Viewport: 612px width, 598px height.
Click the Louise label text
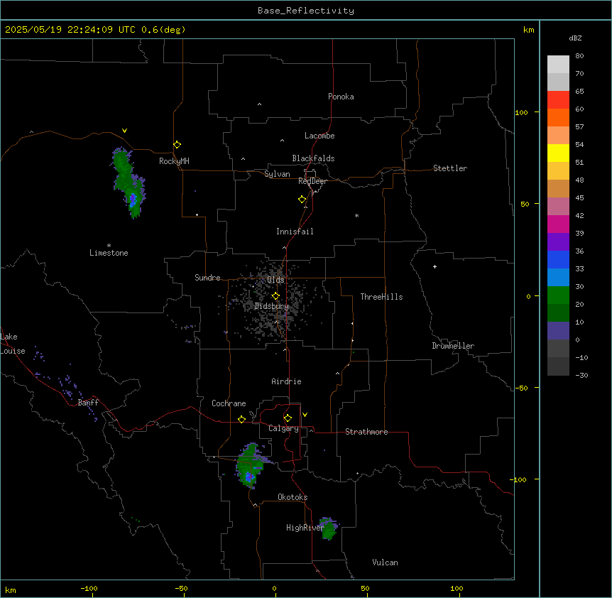coord(13,351)
